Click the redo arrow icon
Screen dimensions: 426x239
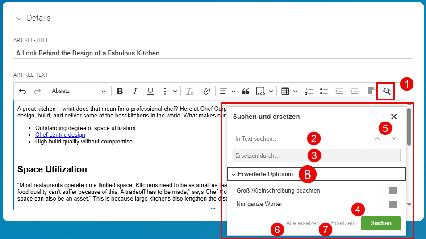37,91
